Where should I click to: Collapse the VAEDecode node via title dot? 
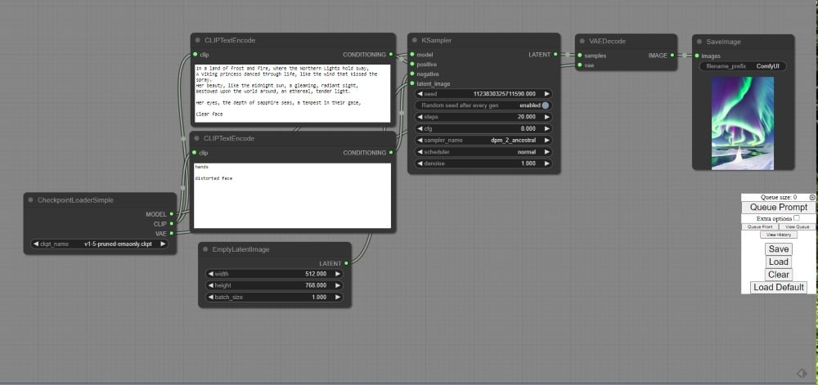click(x=583, y=40)
